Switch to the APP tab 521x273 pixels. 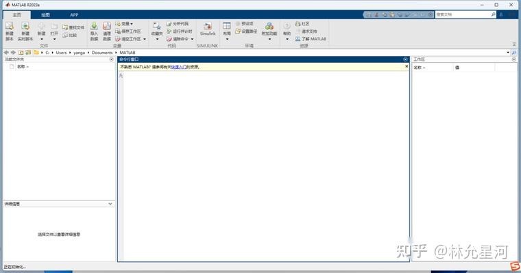(74, 15)
